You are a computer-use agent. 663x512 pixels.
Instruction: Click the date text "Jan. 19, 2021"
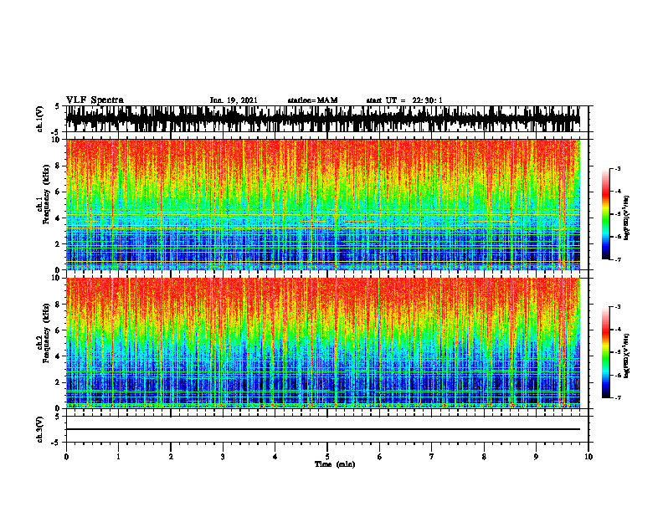234,100
